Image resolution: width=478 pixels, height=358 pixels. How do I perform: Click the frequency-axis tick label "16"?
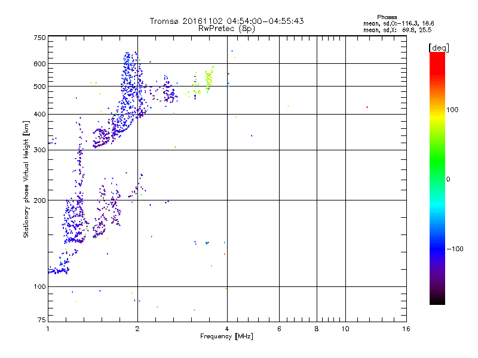pyautogui.click(x=406, y=329)
